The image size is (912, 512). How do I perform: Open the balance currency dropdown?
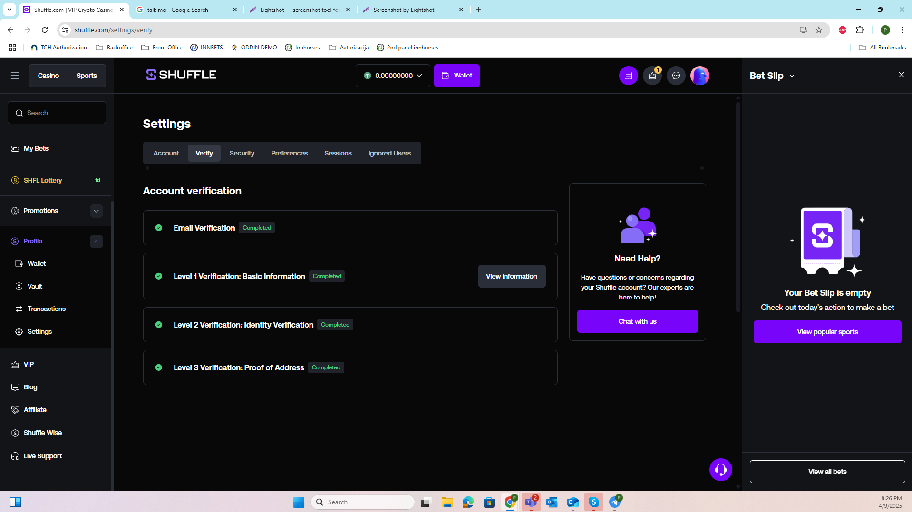click(393, 76)
